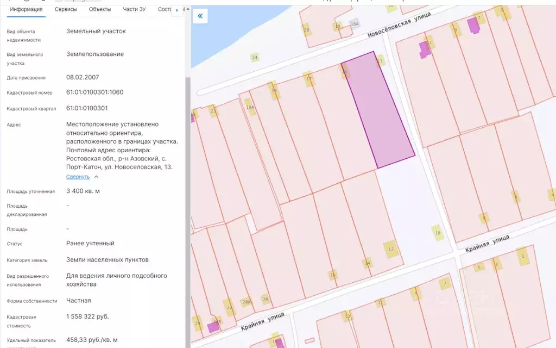Click building marker 20A on the map
This screenshot has height=348, width=556.
[x=247, y=302]
